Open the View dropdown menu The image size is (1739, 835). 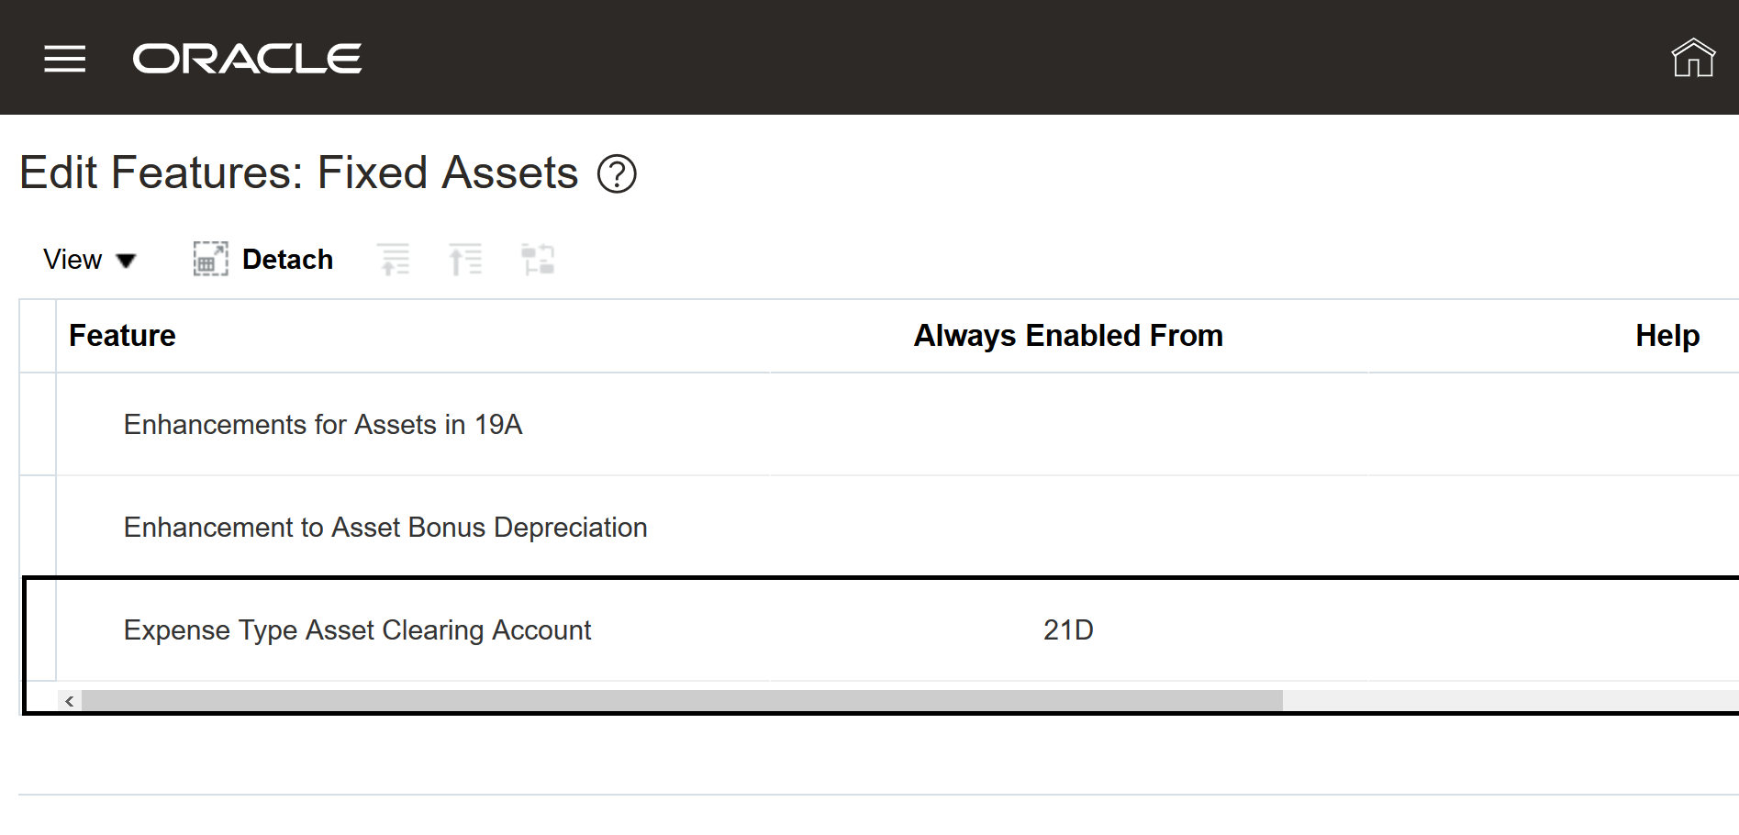click(x=90, y=260)
